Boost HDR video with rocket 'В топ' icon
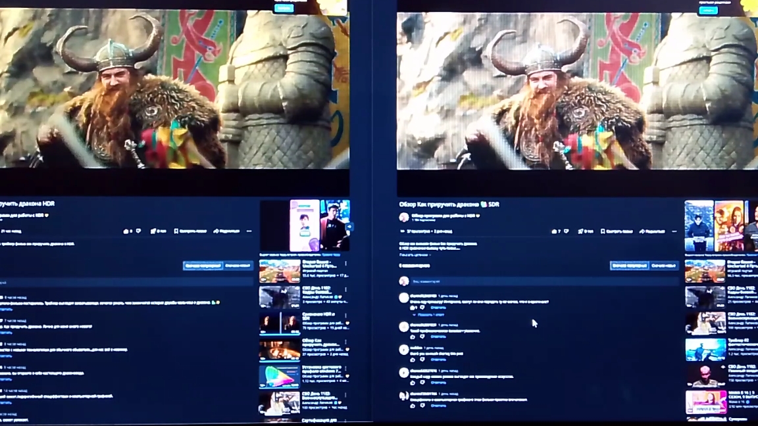This screenshot has width=758, height=426. (x=158, y=231)
